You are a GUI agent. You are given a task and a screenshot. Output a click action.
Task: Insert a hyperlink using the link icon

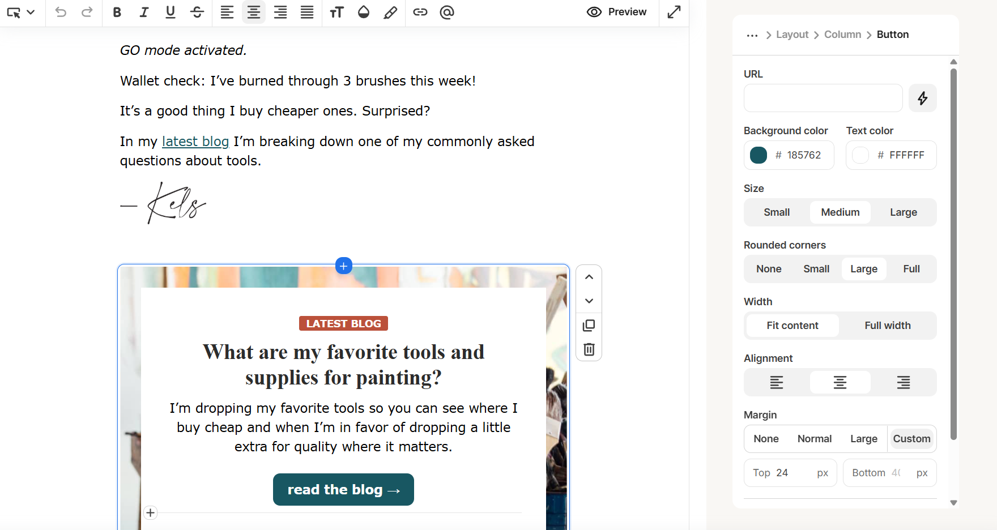pos(420,12)
